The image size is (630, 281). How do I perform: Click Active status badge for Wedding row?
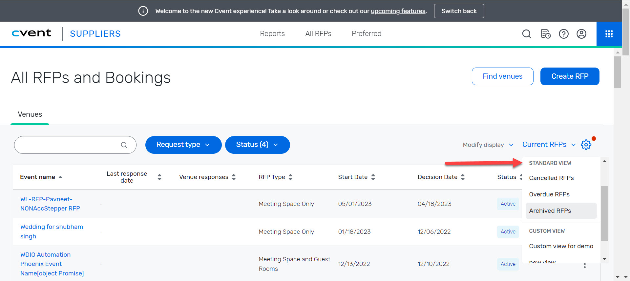tap(508, 232)
